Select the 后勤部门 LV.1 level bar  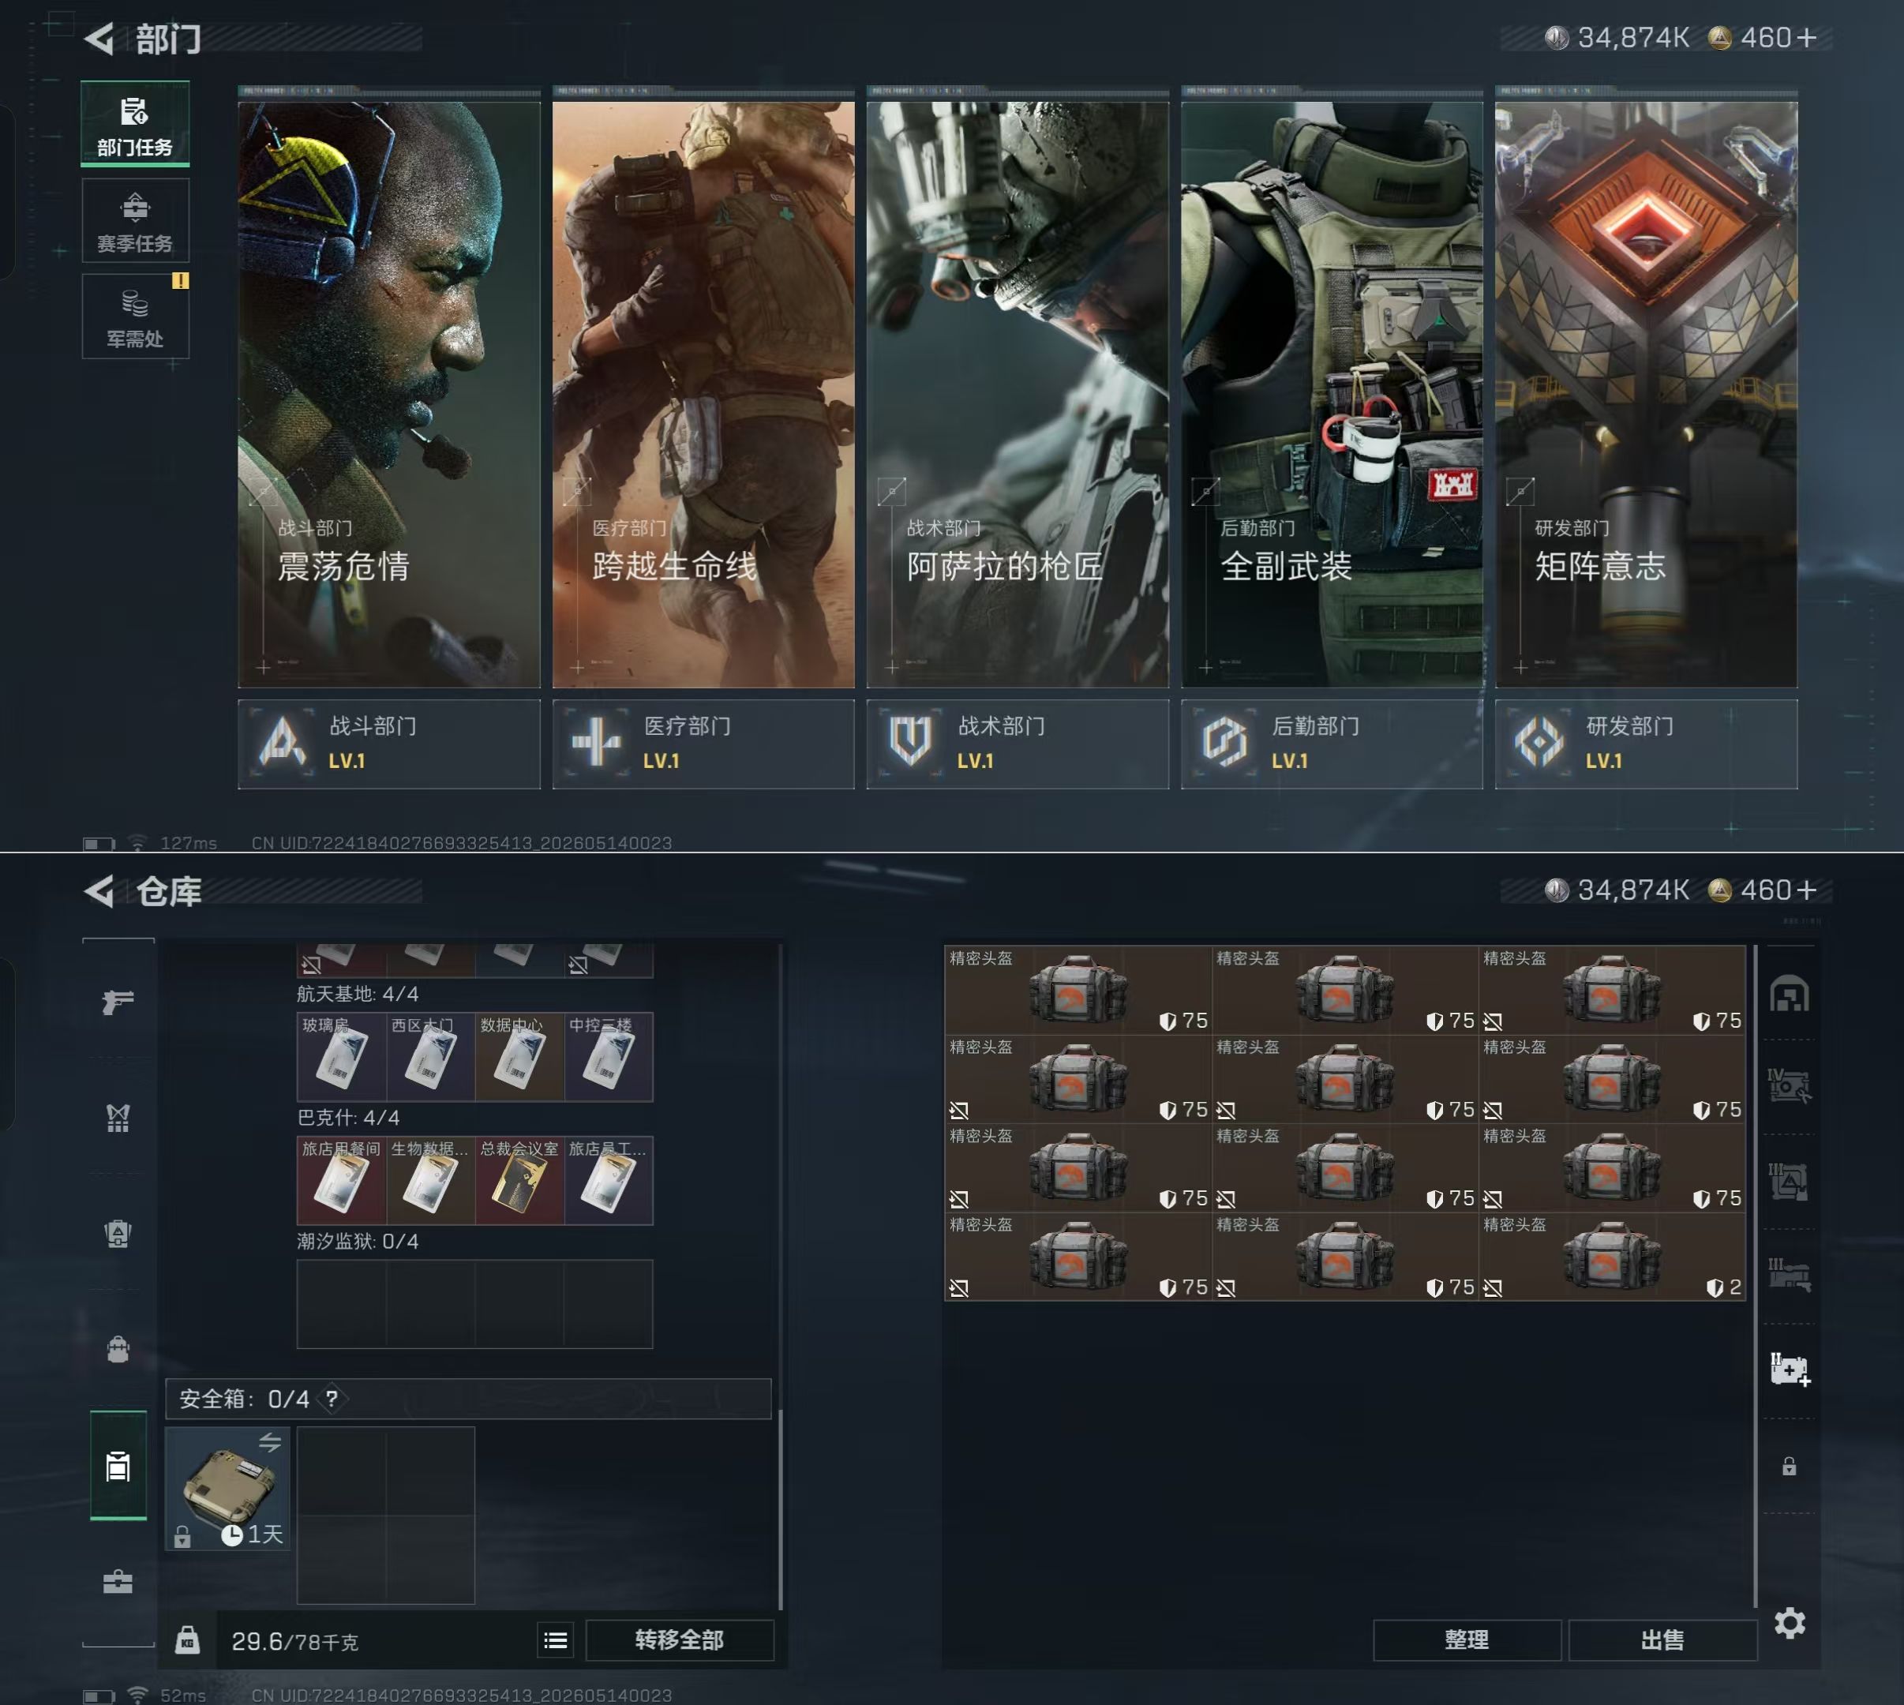(x=1332, y=744)
